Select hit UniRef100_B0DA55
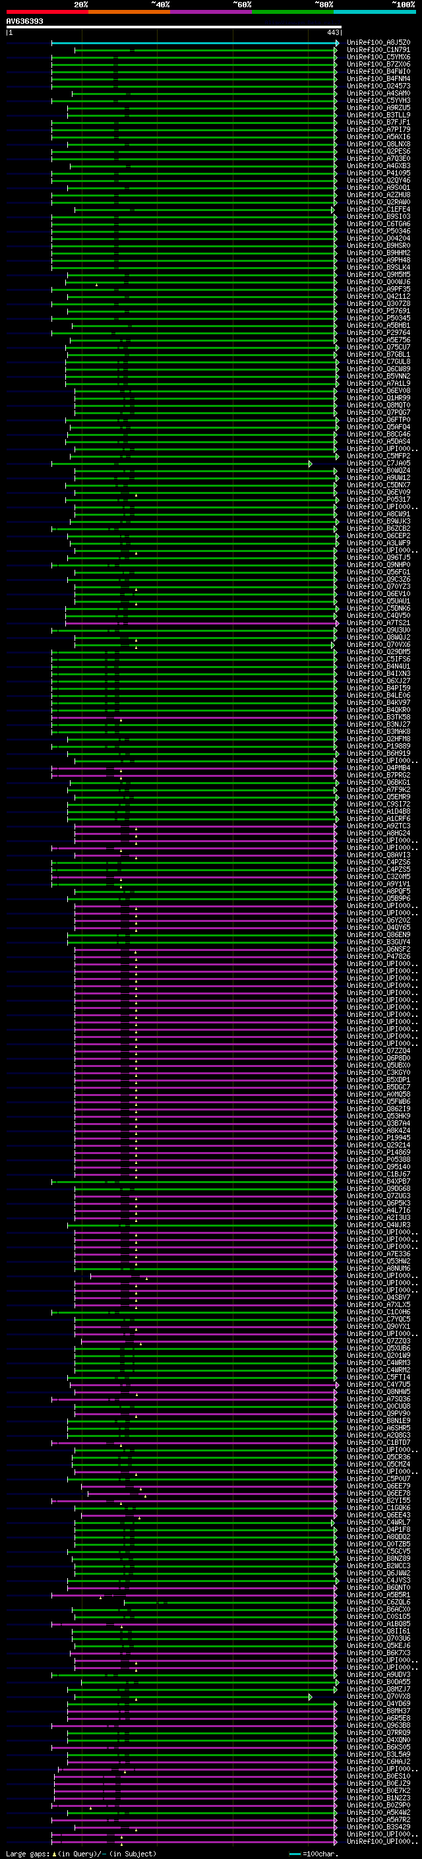The image size is (422, 1859). (x=378, y=1682)
